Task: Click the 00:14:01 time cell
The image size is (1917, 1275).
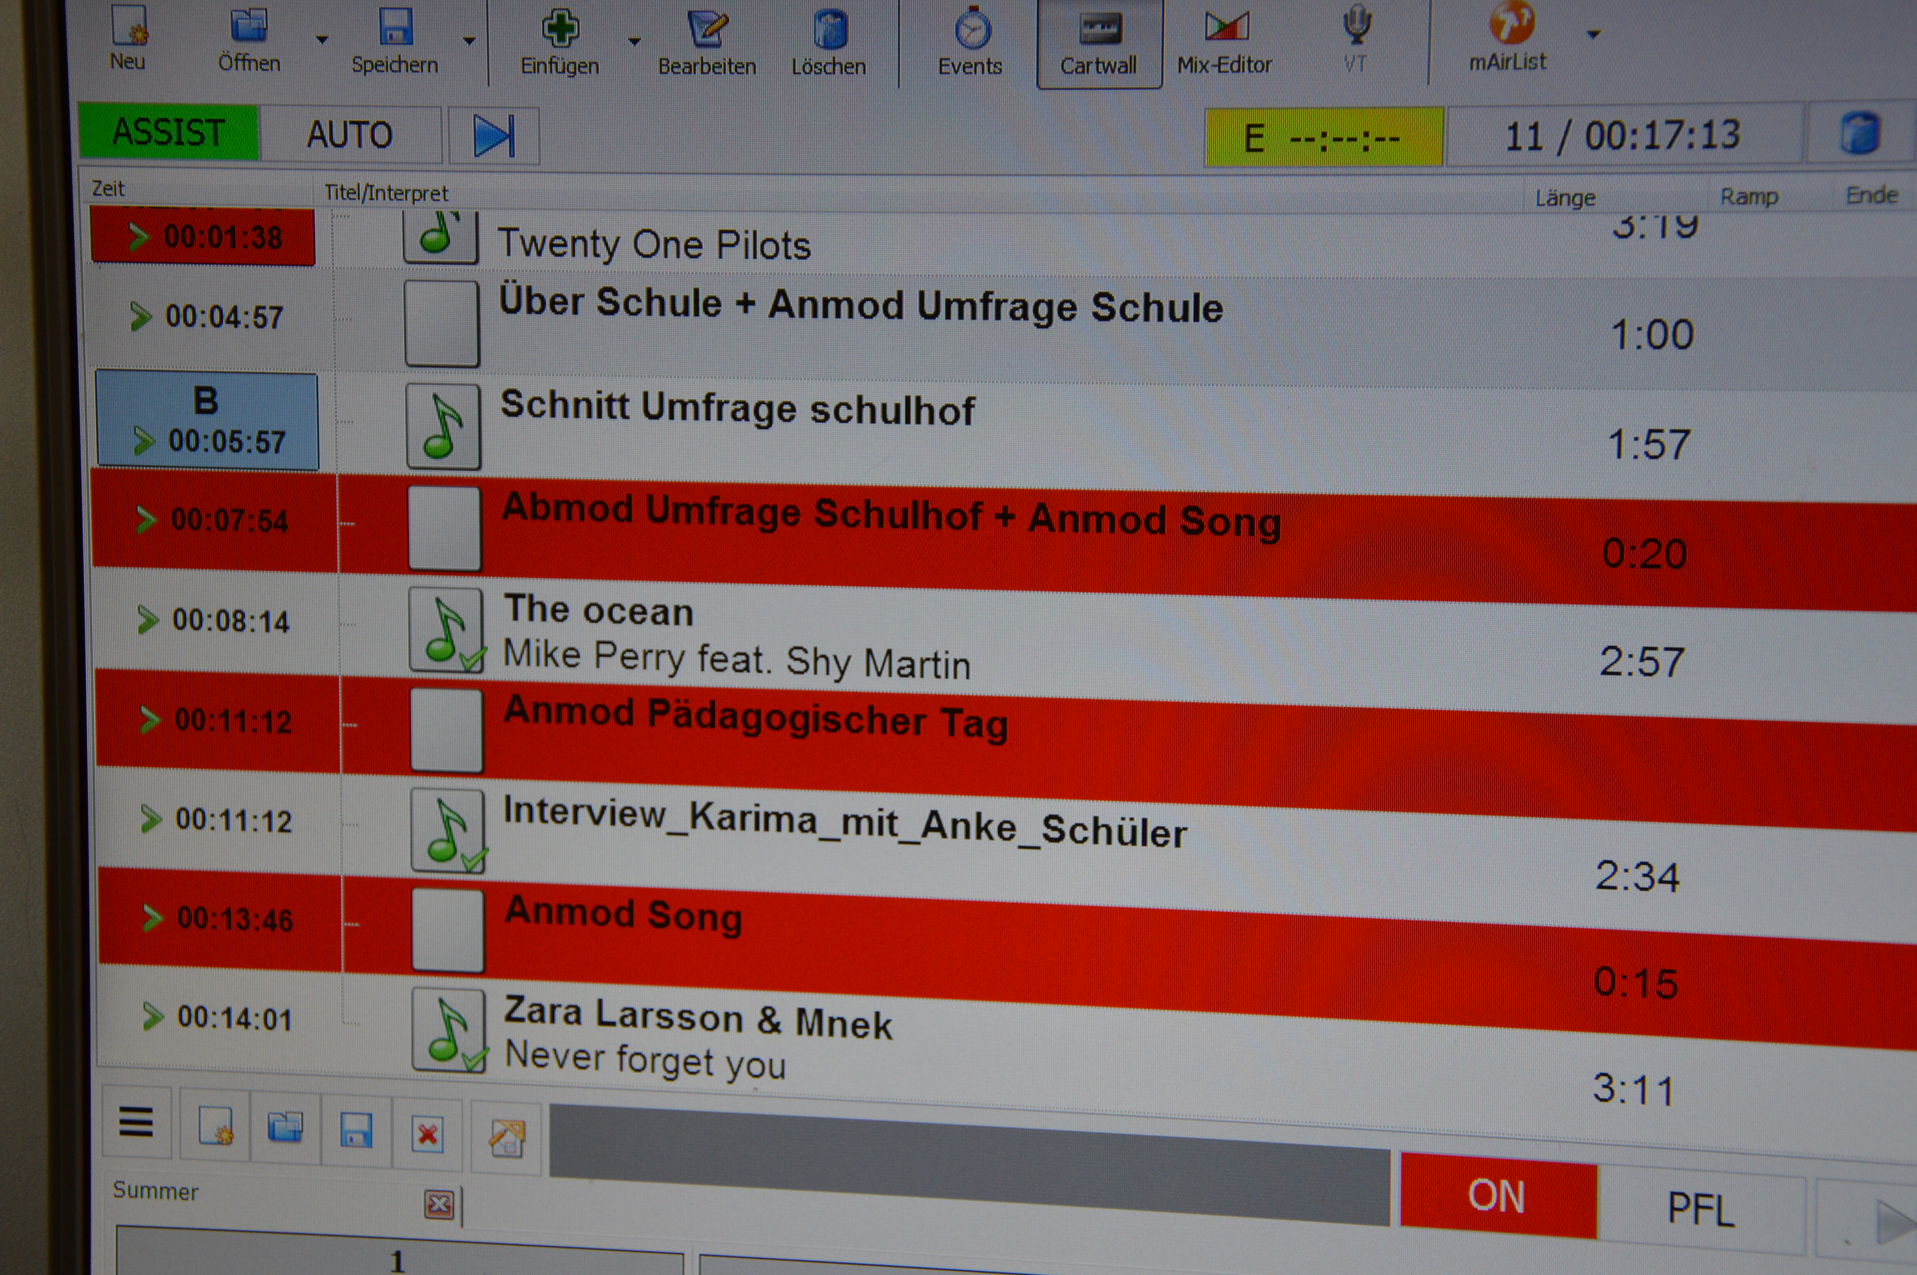Action: point(220,1017)
